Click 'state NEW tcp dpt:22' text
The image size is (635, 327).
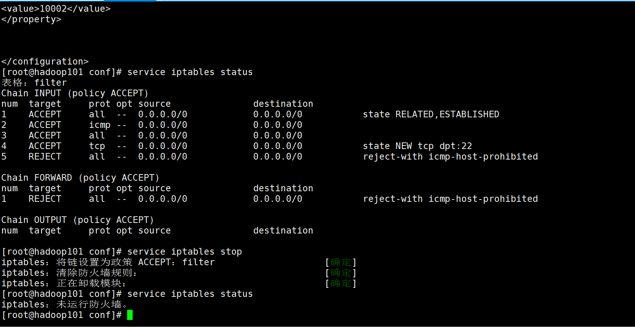[417, 146]
